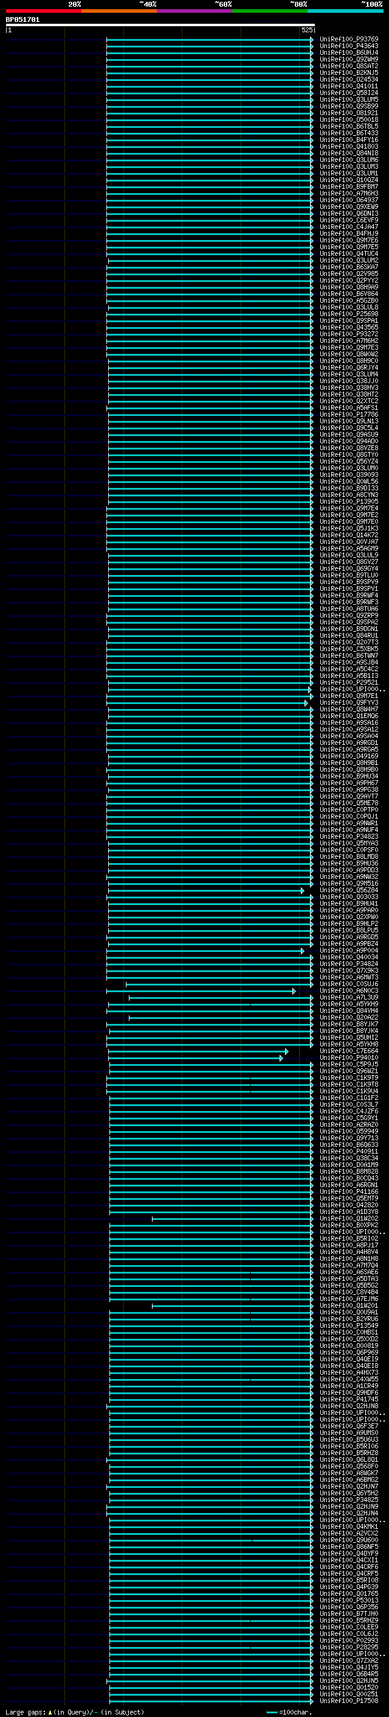Screen dimensions: 389x1717
Task: Click label UniRef100_C7E664
Action: pos(348,1051)
